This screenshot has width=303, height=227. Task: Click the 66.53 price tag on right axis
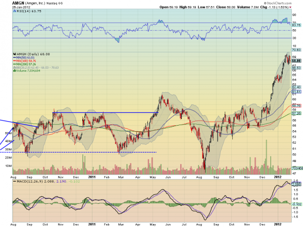click(296, 68)
